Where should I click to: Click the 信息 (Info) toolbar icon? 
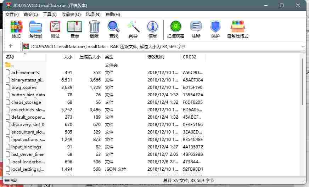pyautogui.click(x=152, y=27)
